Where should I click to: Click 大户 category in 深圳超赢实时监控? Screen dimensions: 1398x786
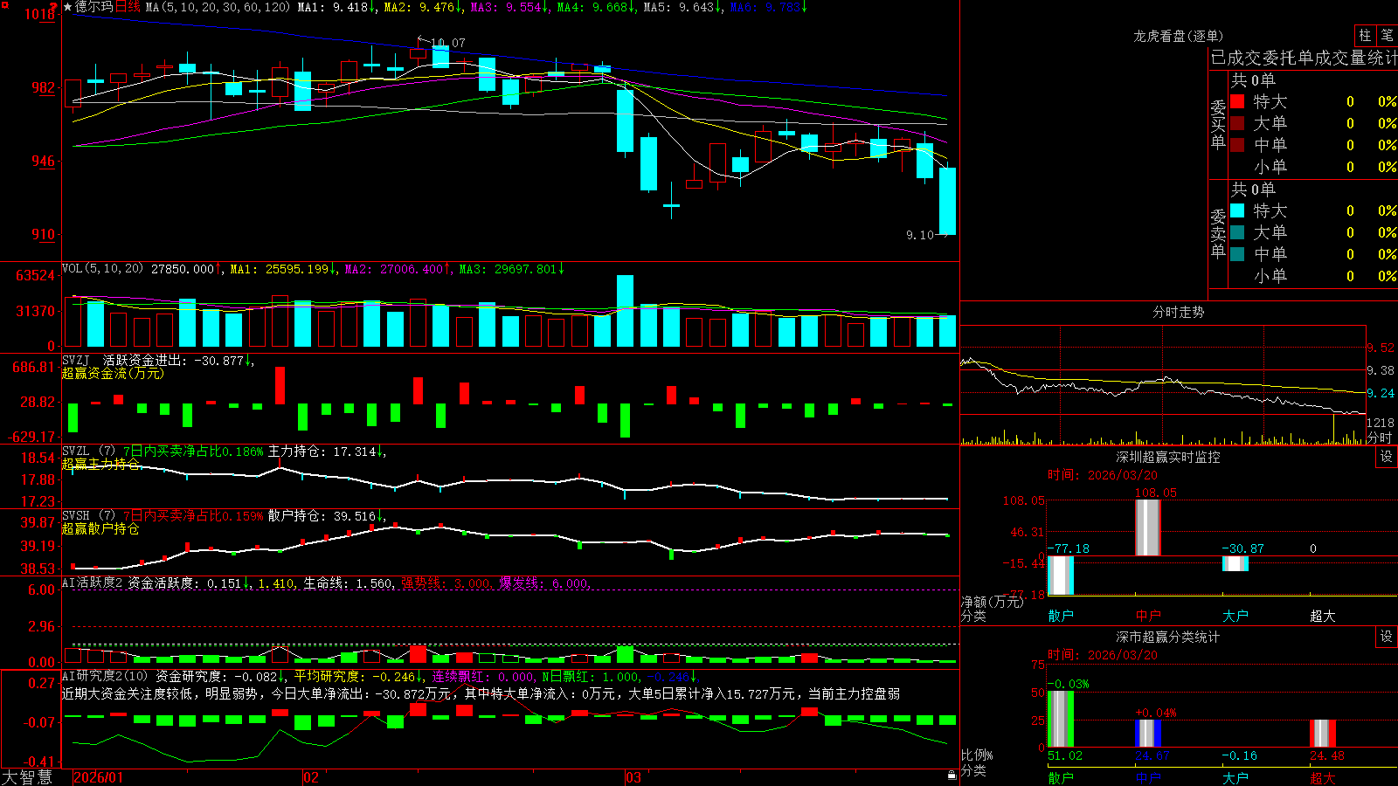(1235, 616)
